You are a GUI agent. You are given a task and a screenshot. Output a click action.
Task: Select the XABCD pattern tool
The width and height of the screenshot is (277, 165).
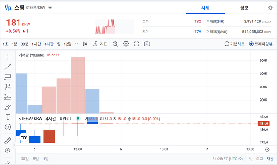(8, 87)
